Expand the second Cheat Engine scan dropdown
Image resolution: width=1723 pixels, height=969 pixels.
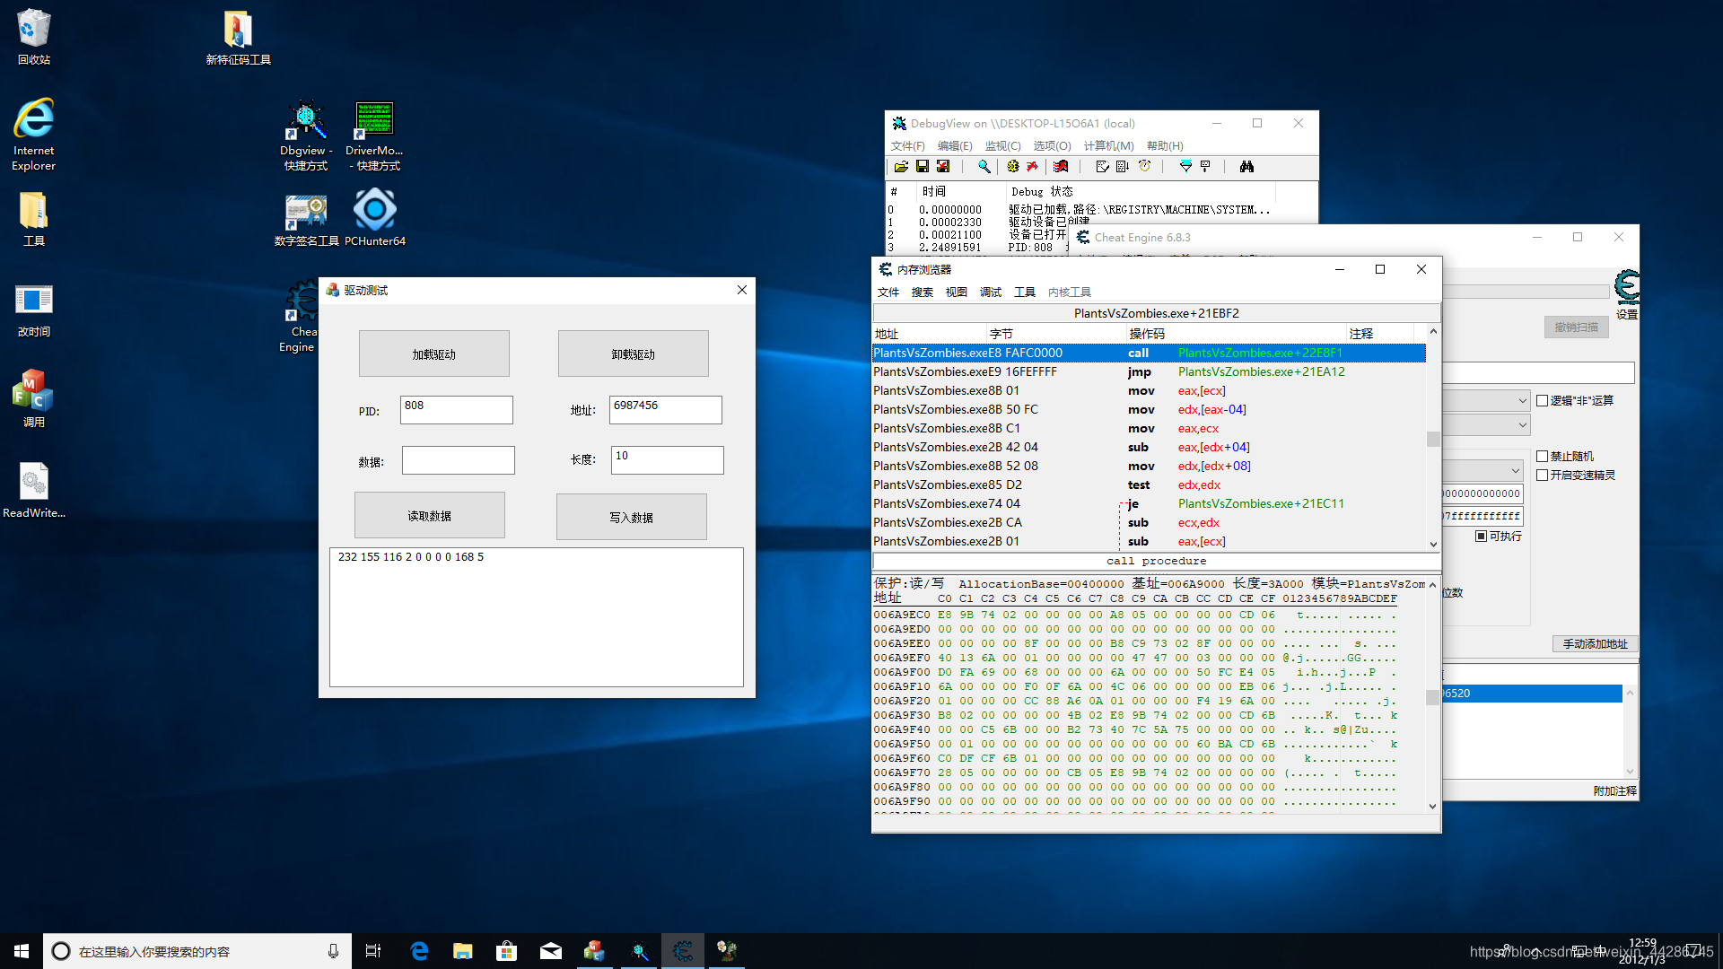1522,425
